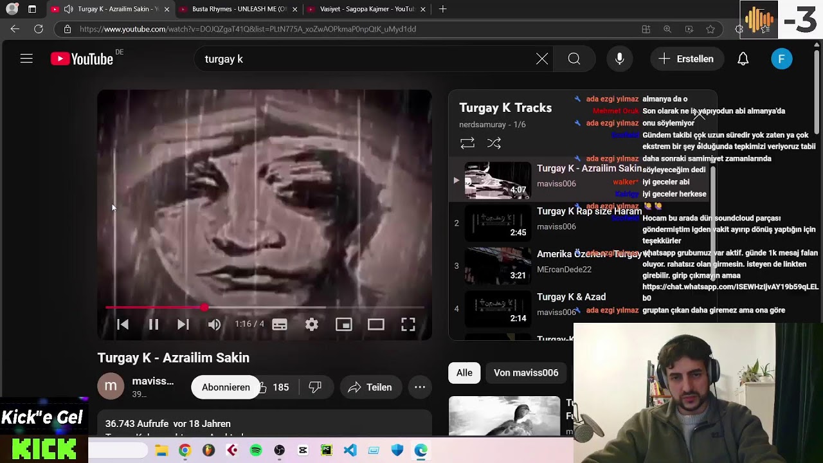Subscribe via the Abonnieren button

(226, 387)
